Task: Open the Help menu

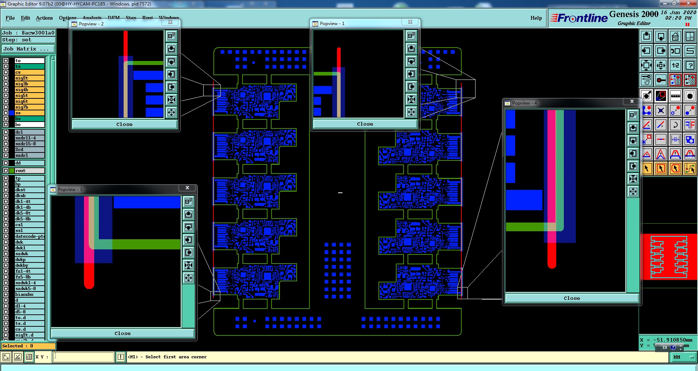Action: 536,18
